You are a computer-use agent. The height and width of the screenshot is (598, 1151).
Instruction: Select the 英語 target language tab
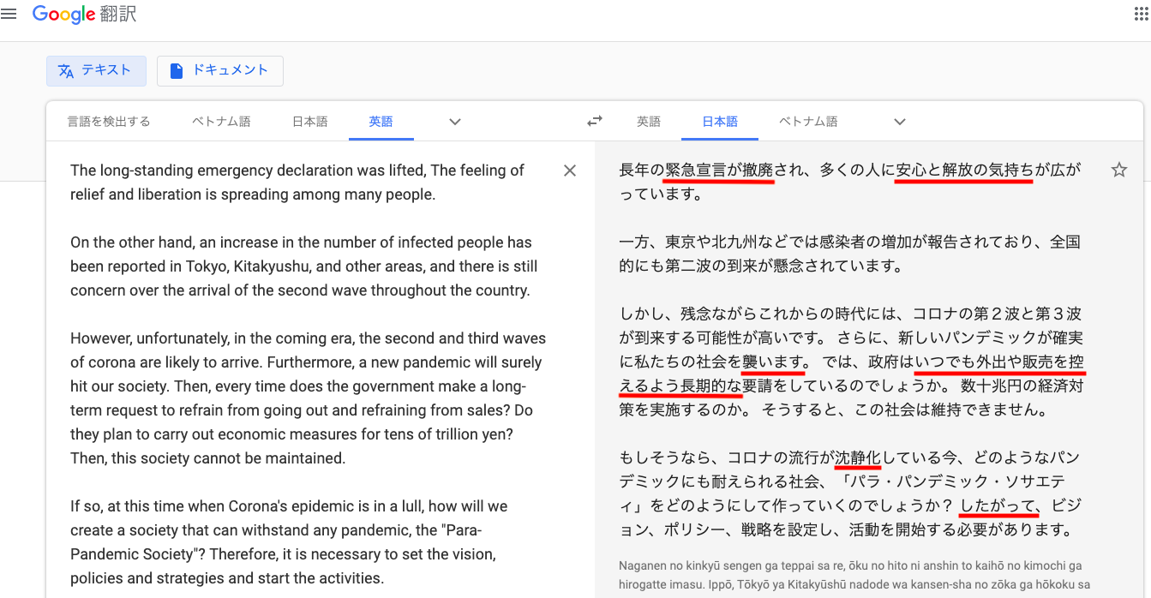pyautogui.click(x=649, y=121)
